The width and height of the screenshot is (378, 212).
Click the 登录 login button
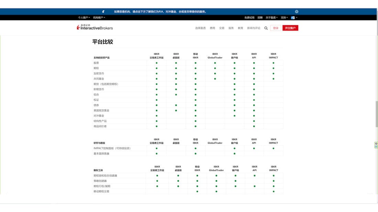click(x=276, y=28)
